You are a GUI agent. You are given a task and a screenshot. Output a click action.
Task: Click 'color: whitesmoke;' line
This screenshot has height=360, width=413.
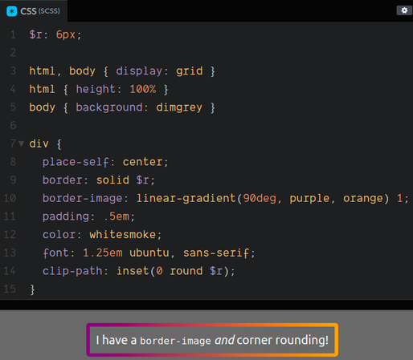pyautogui.click(x=102, y=235)
